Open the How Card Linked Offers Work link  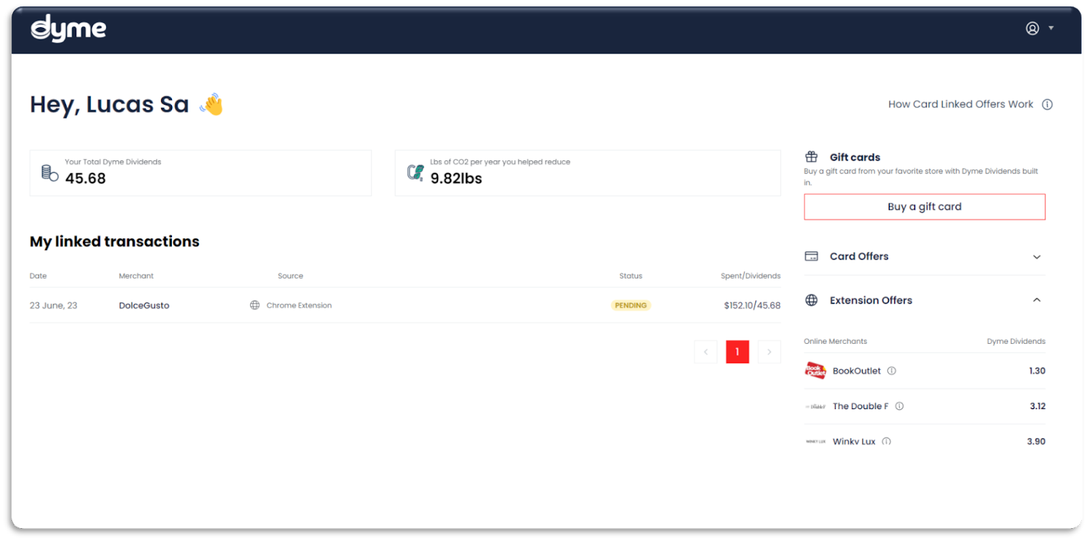(x=960, y=105)
